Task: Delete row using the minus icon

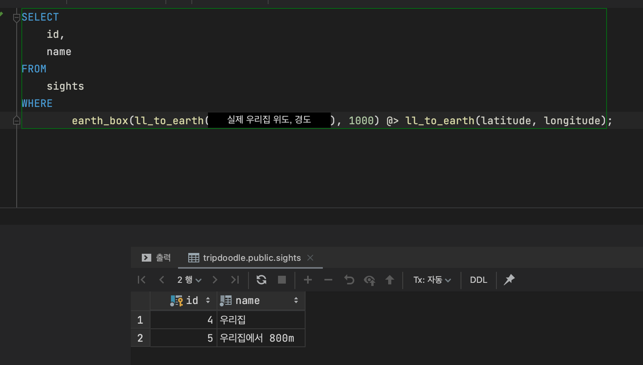Action: [x=328, y=280]
